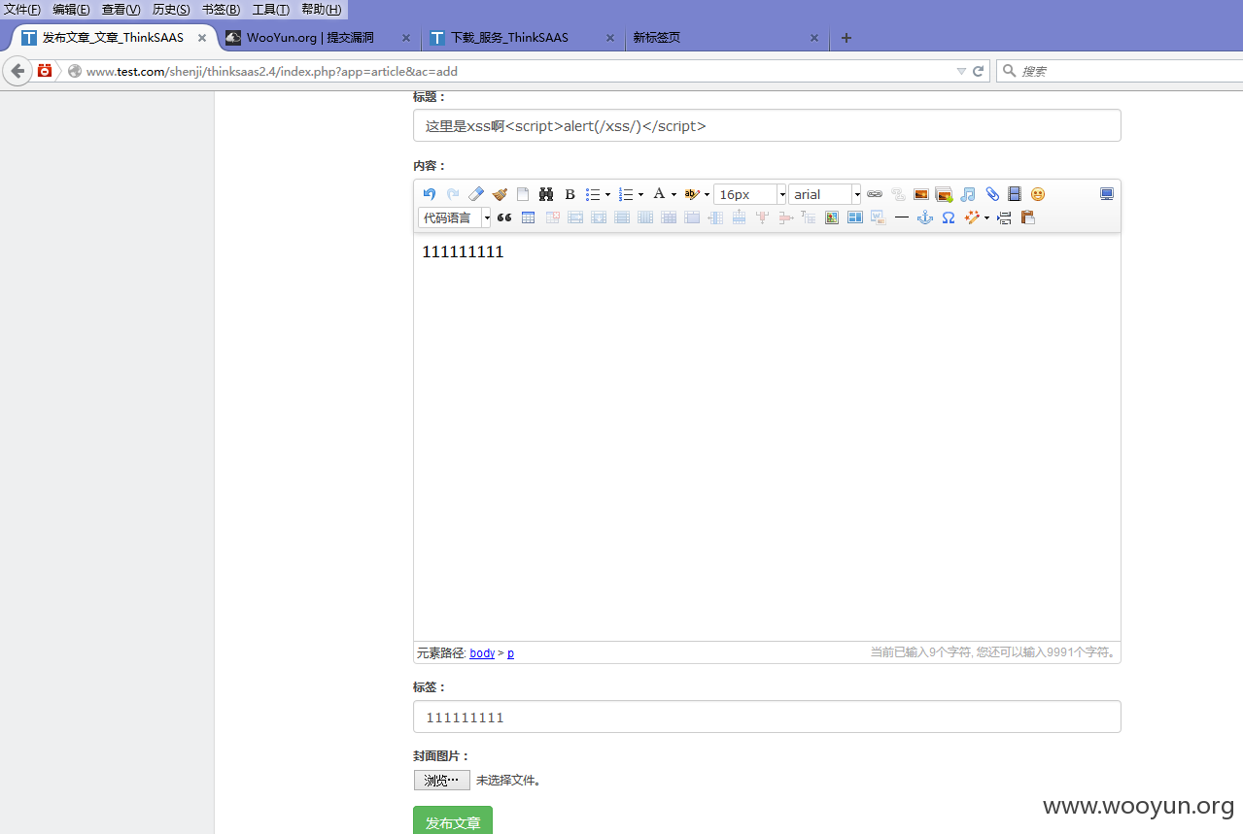This screenshot has height=834, width=1243.
Task: Attach a file with paperclip icon
Action: tap(991, 194)
